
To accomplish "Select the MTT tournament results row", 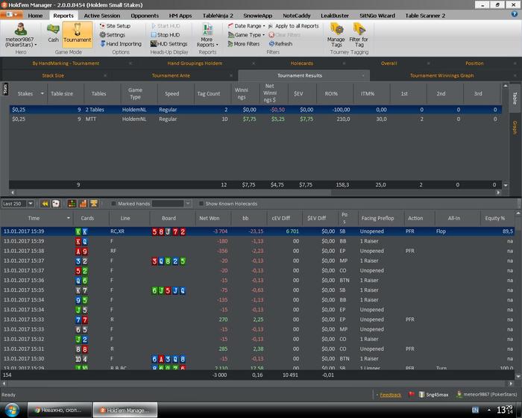I will [x=256, y=119].
